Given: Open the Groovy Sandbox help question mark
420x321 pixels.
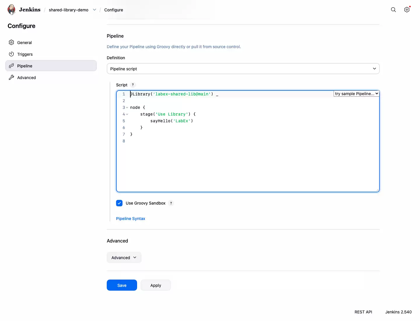Looking at the screenshot, I should pyautogui.click(x=171, y=203).
